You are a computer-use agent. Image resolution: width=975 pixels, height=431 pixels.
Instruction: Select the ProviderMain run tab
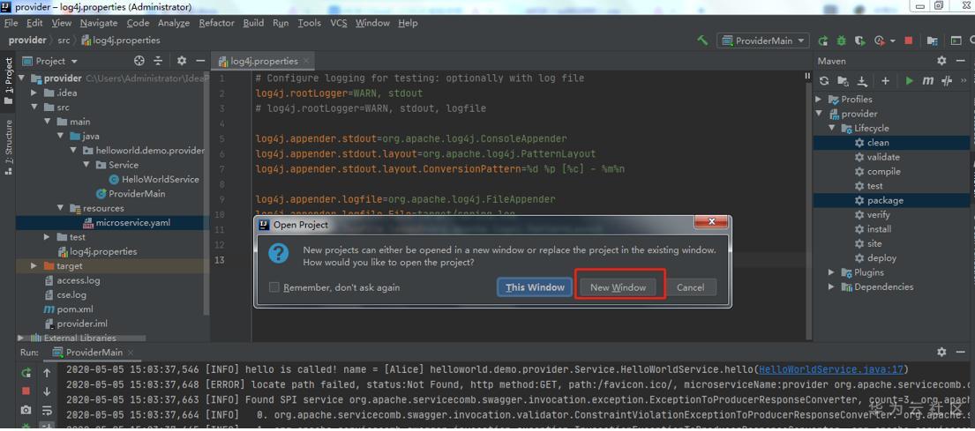click(94, 353)
